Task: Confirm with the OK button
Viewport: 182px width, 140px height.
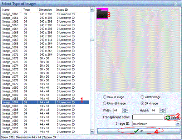Action: (x=139, y=131)
